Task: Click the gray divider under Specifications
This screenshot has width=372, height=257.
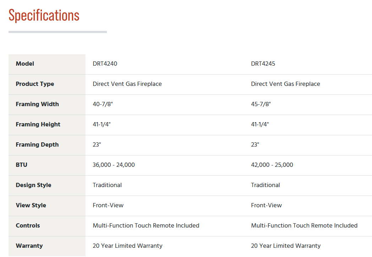Action: coord(58,32)
